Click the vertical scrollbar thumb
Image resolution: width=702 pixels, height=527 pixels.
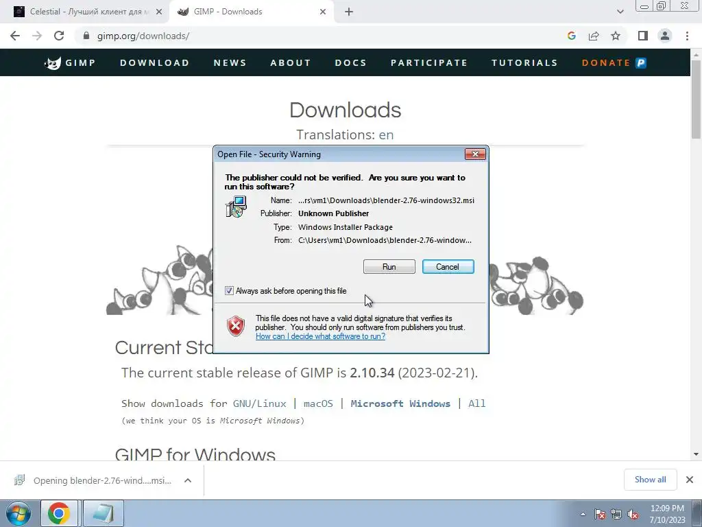click(x=696, y=99)
